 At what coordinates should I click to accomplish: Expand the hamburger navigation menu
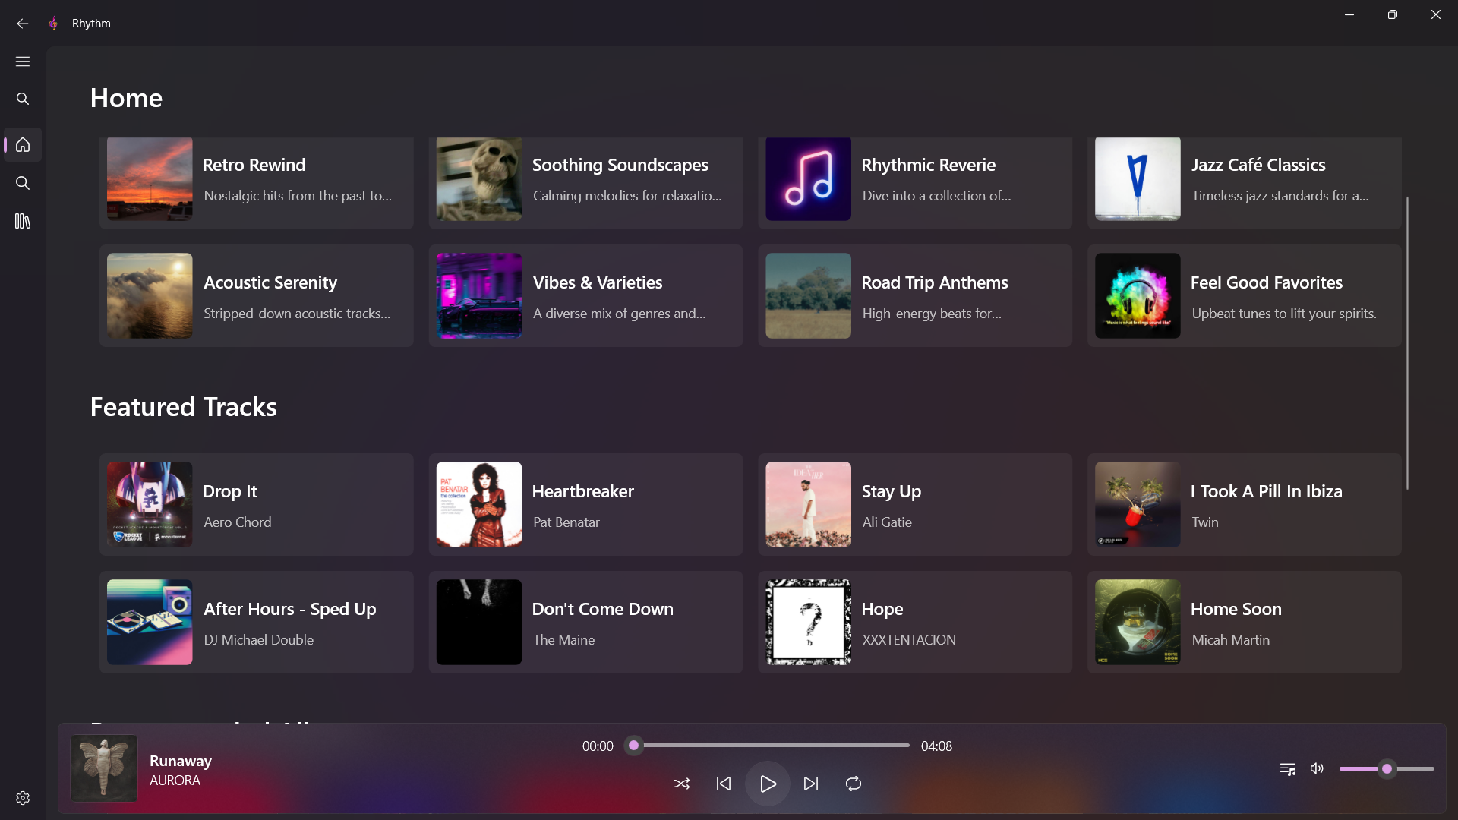point(23,61)
